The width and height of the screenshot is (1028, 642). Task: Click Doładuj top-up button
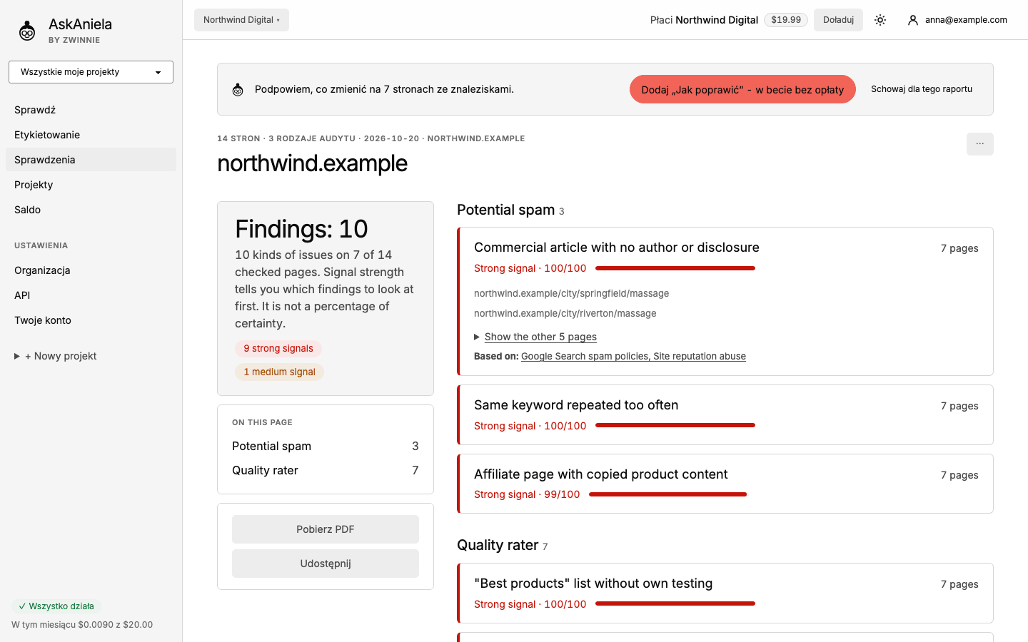pyautogui.click(x=838, y=20)
